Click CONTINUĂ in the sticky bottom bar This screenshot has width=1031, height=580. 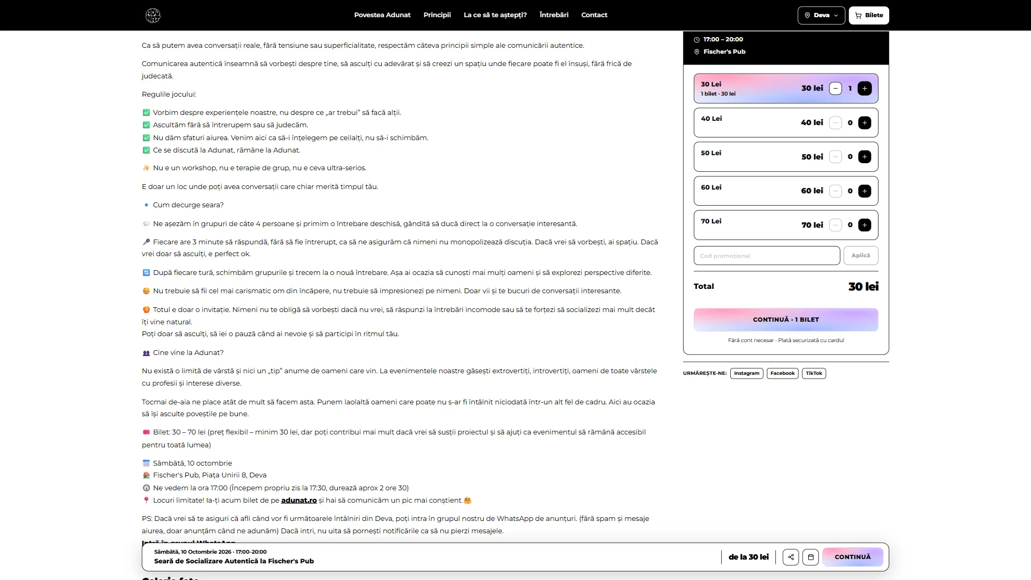853,557
